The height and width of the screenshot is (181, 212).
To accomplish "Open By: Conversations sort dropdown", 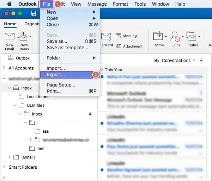I will pos(175,60).
